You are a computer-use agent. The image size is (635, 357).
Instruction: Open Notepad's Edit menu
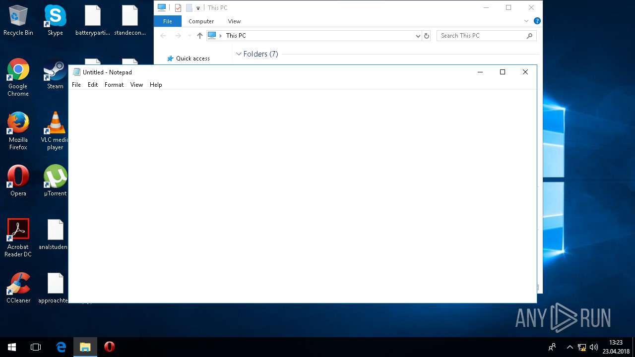click(x=93, y=85)
